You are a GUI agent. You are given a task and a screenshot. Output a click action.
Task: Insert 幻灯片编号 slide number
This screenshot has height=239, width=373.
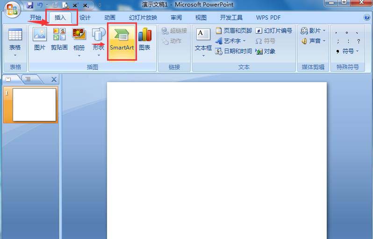coord(274,31)
